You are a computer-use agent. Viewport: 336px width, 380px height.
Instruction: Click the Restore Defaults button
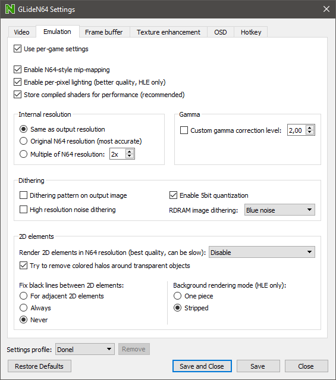click(x=39, y=366)
